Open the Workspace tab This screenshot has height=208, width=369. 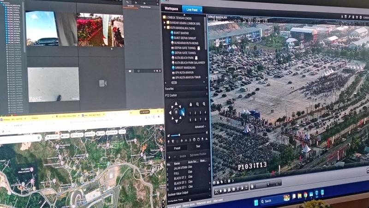tap(171, 9)
